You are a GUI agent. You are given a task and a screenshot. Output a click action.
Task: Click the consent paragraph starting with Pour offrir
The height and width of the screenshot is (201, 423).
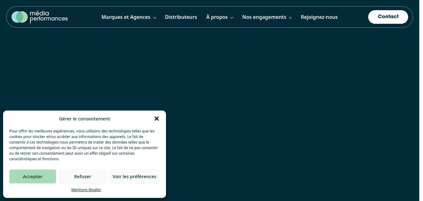coord(84,145)
